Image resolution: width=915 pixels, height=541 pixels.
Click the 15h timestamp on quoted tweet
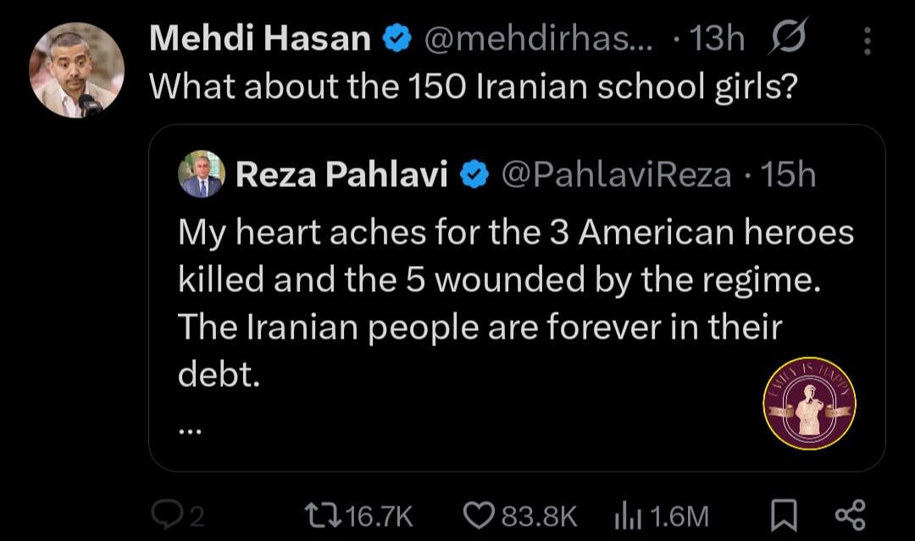click(x=788, y=174)
